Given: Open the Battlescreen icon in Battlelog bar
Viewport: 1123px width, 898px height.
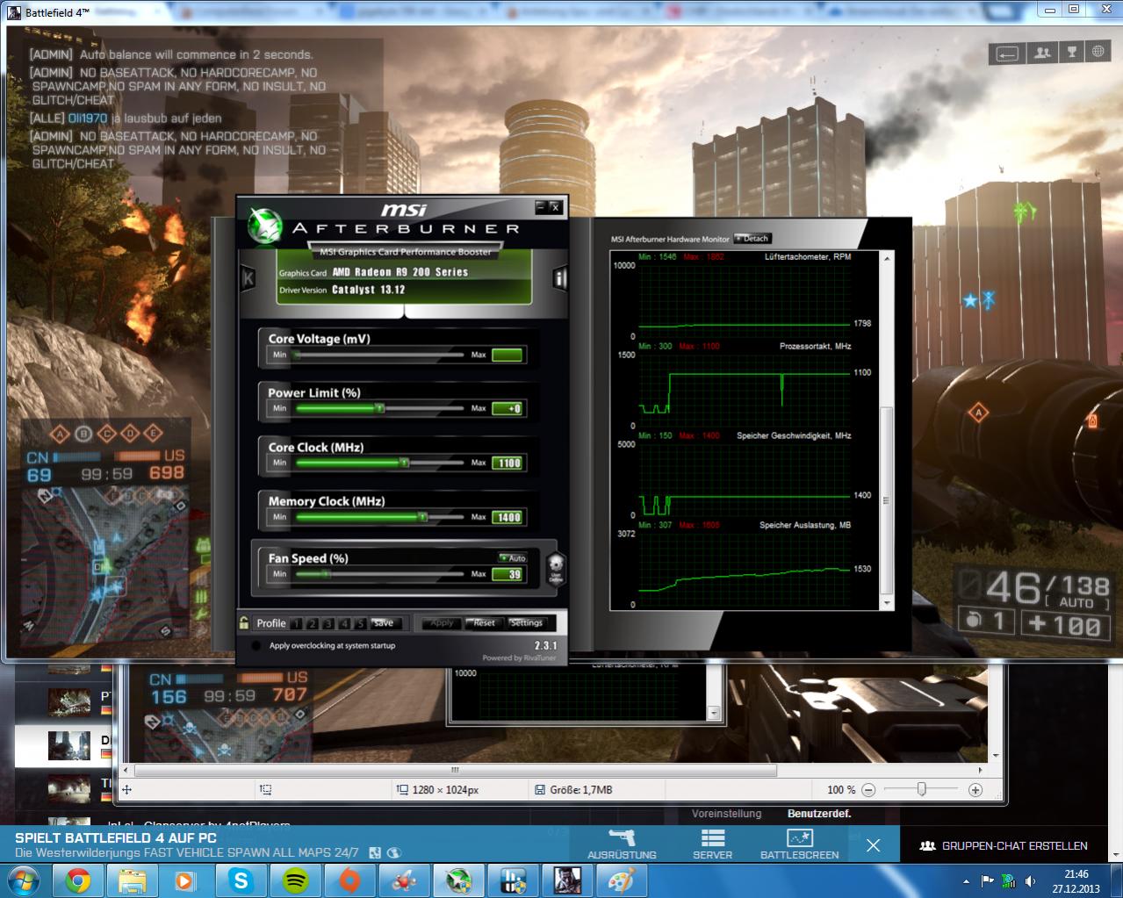Looking at the screenshot, I should click(799, 844).
